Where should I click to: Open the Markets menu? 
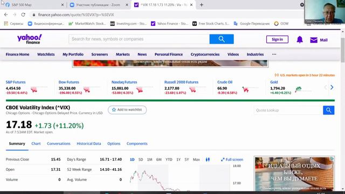123,54
